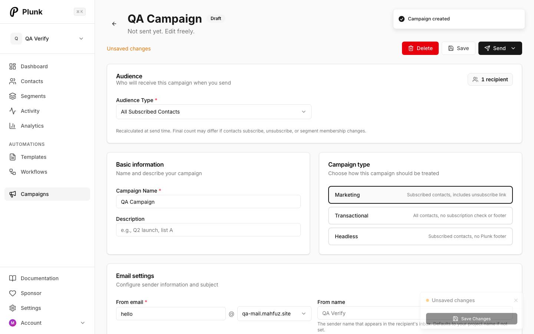The height and width of the screenshot is (334, 534).
Task: Click the Campaign created checkmark icon
Action: click(x=402, y=19)
